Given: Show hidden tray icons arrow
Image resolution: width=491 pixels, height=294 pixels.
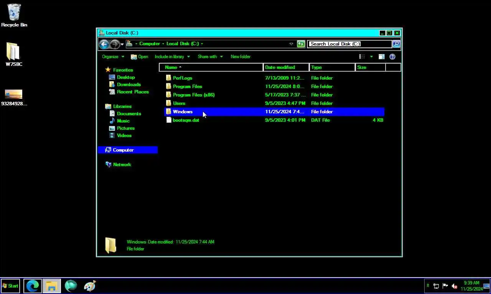Looking at the screenshot, I should tap(428, 286).
